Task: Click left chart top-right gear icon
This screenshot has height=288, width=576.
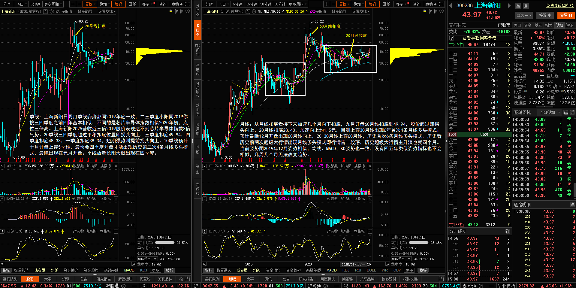Action: coord(188,11)
